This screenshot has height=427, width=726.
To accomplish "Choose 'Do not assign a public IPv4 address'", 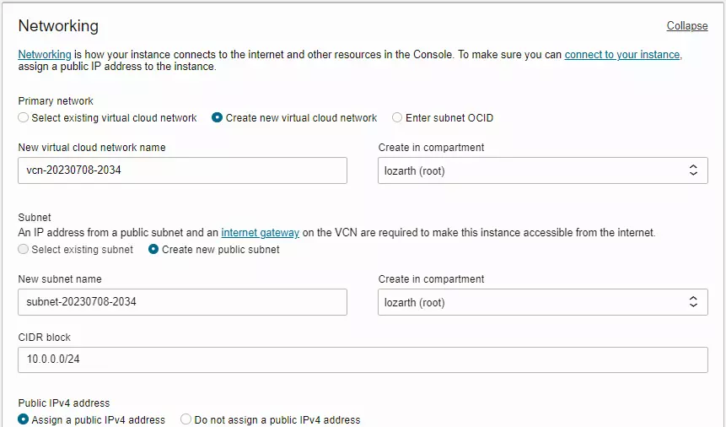I will (186, 419).
